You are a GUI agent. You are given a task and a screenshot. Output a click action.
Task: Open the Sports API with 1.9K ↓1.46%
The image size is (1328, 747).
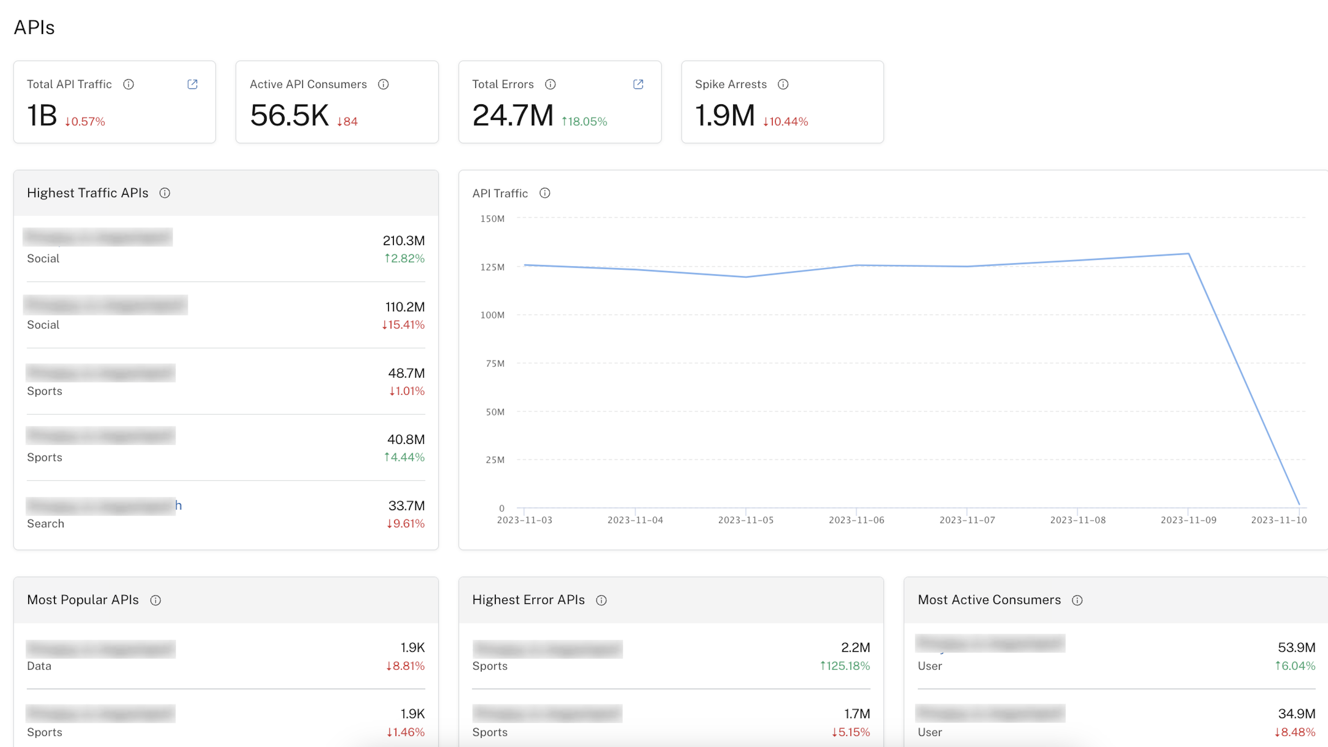pos(101,713)
